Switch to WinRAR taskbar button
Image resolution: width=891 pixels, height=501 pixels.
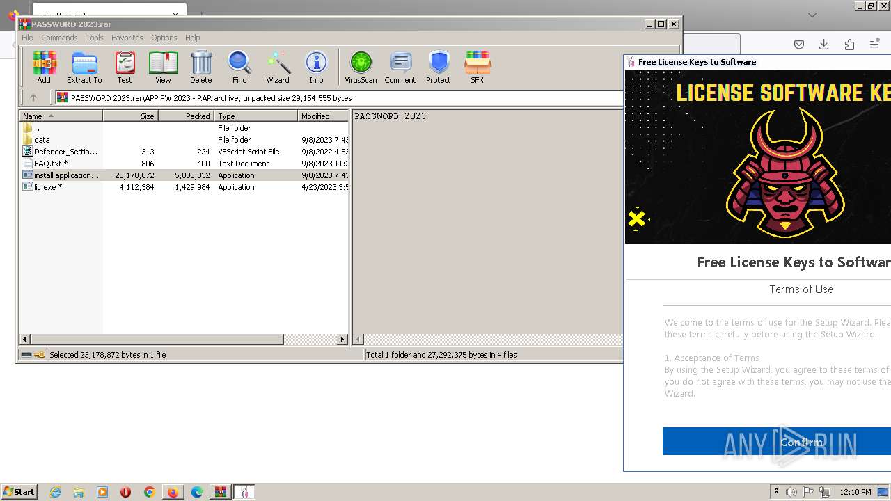tap(221, 492)
